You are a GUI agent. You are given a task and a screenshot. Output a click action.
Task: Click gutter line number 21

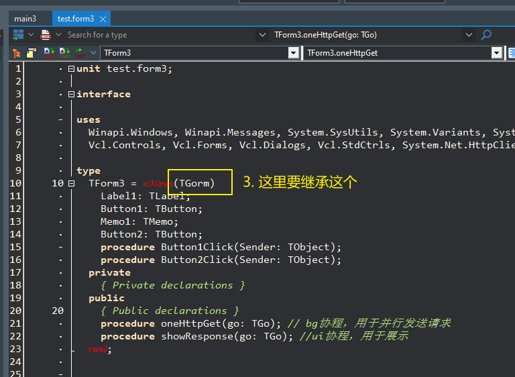[x=15, y=324]
